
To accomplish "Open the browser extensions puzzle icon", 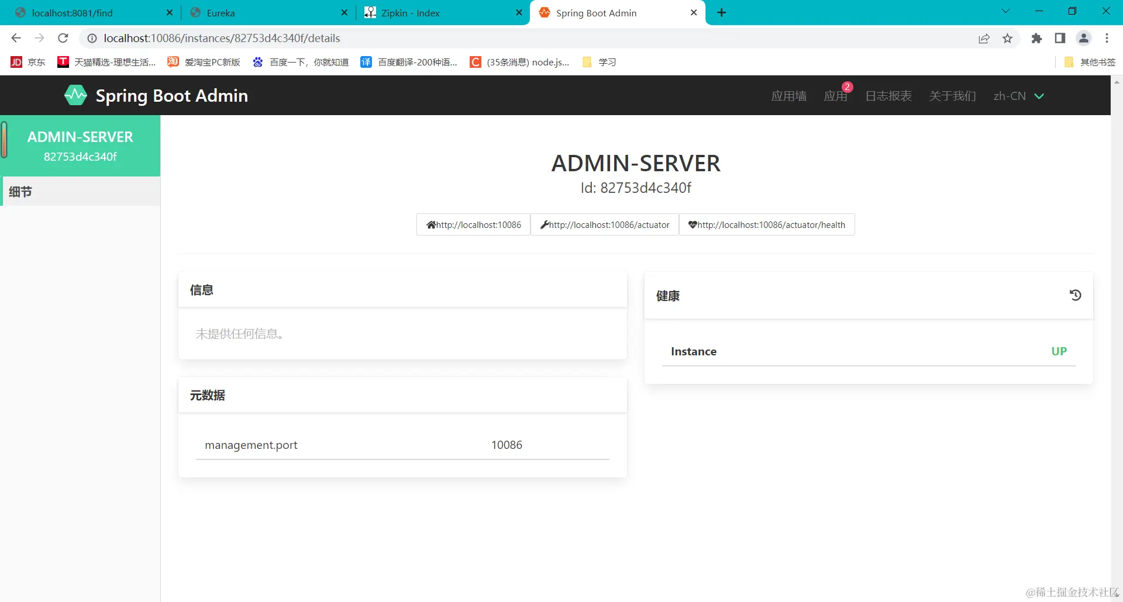I will pos(1036,38).
